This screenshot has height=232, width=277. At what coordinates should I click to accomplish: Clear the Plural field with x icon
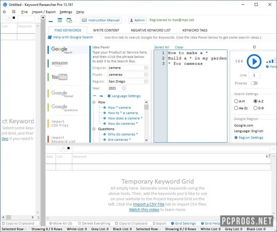[x=146, y=75]
